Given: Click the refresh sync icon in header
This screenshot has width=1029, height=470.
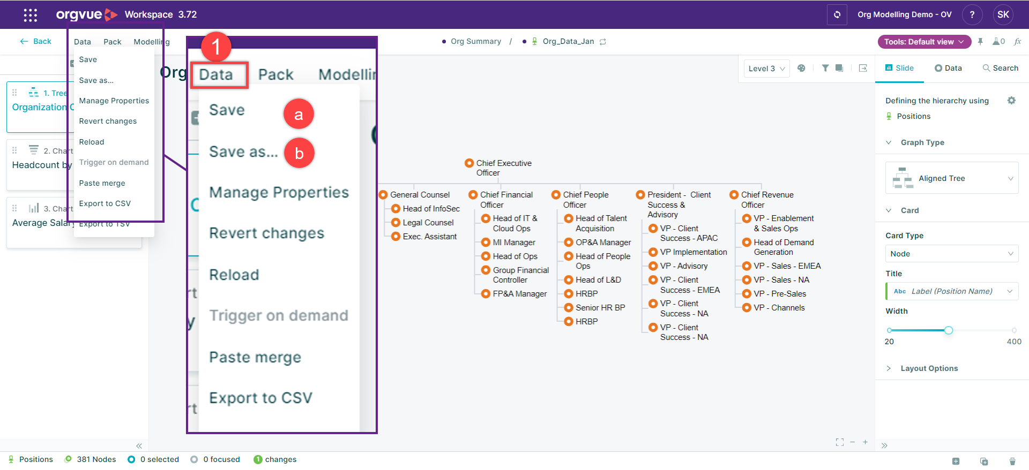Looking at the screenshot, I should tap(837, 14).
